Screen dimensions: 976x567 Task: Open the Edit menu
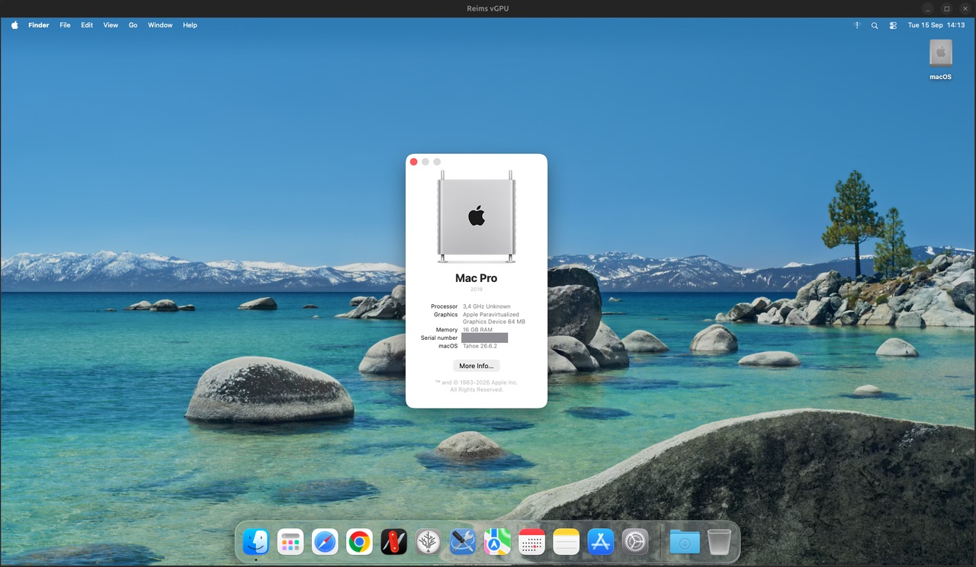tap(87, 25)
